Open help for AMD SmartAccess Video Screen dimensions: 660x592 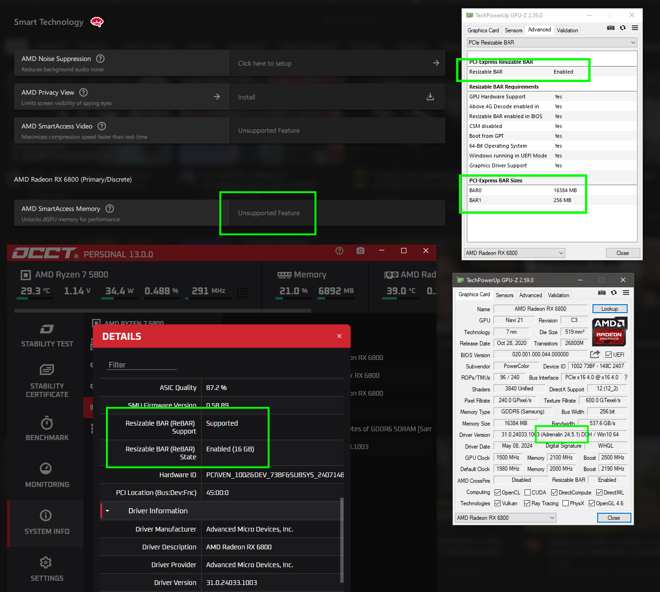[x=102, y=126]
